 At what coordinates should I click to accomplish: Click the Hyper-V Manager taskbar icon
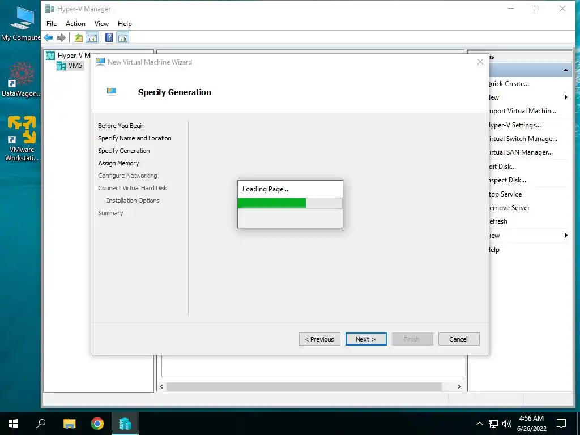(x=125, y=424)
